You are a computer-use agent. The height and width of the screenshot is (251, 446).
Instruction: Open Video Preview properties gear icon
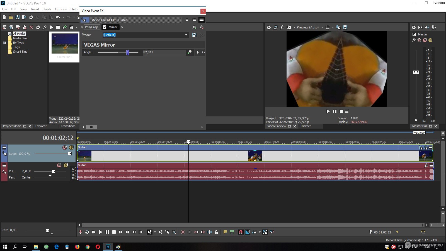(x=269, y=27)
